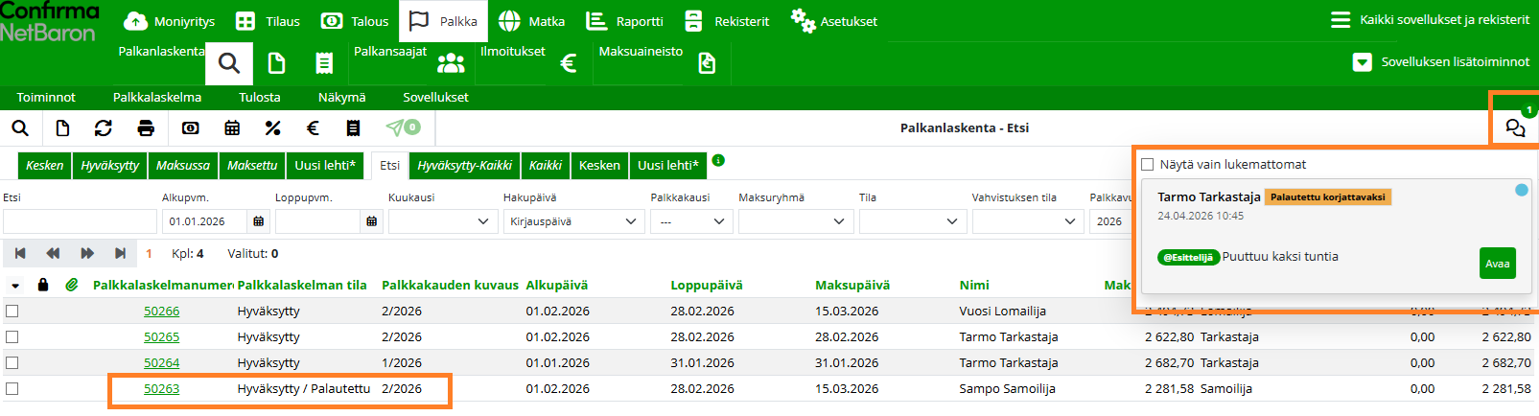This screenshot has height=416, width=1539.
Task: Click the Maksuaineisto file icon
Action: [x=707, y=64]
